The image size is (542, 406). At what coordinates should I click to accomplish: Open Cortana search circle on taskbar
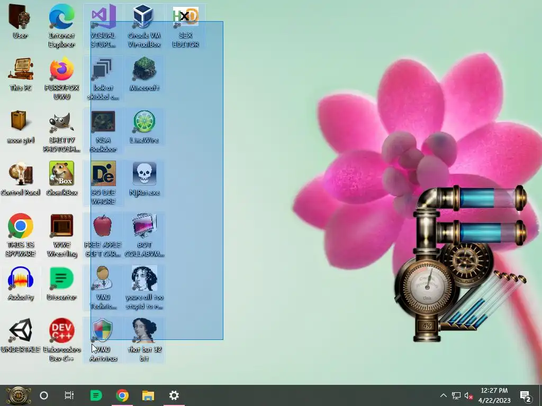[44, 395]
